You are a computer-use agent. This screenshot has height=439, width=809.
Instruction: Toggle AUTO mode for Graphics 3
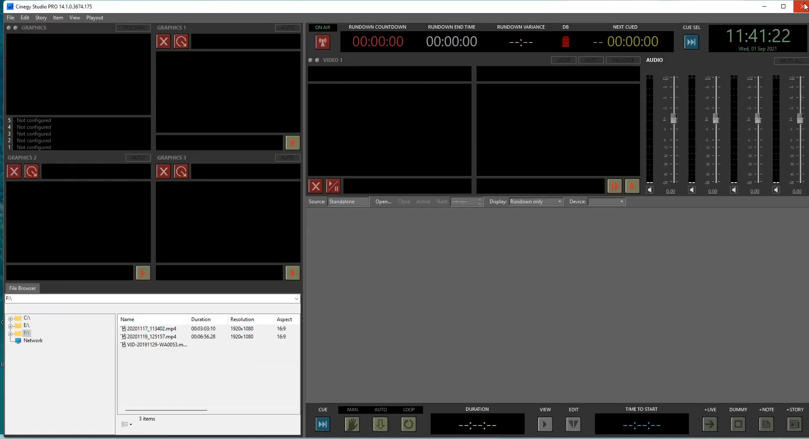[287, 157]
